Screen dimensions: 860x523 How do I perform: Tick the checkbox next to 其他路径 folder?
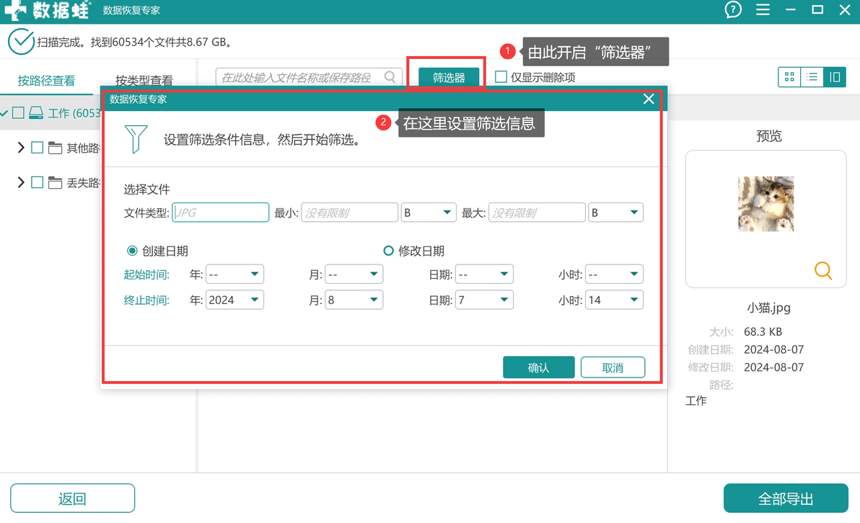38,147
